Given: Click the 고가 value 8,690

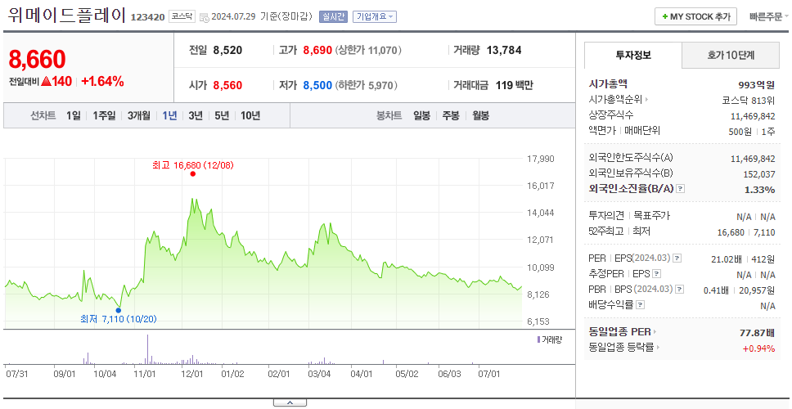Looking at the screenshot, I should (x=317, y=51).
